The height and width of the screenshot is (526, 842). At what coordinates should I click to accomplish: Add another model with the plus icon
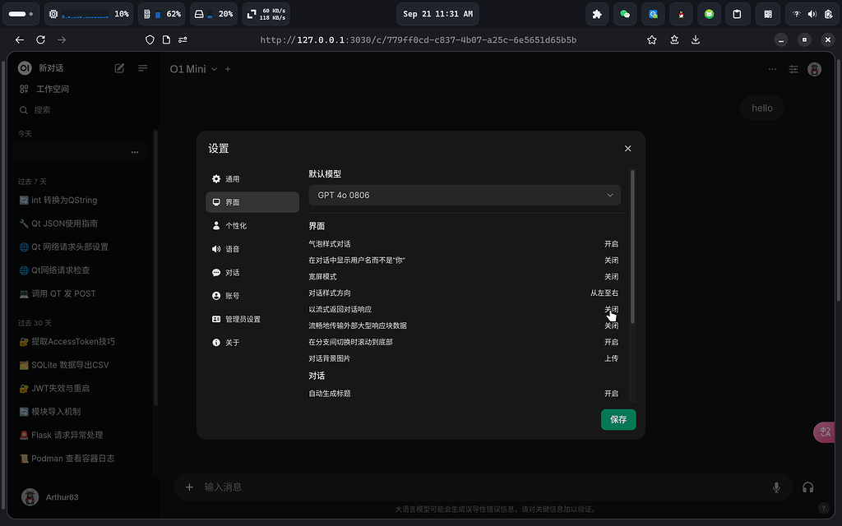pyautogui.click(x=228, y=69)
